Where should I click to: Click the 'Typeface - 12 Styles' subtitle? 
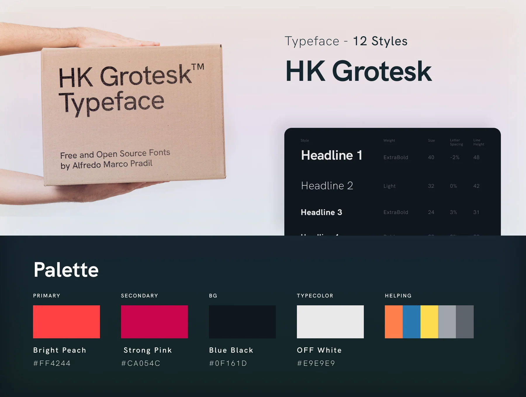(x=346, y=41)
